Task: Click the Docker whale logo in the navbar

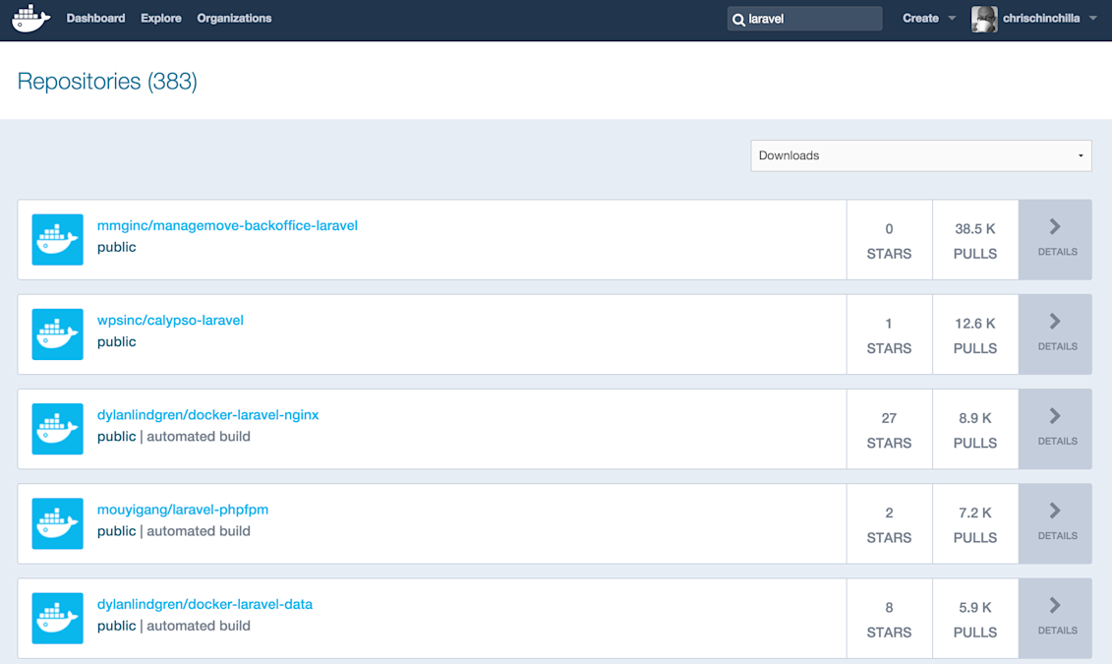Action: point(29,18)
